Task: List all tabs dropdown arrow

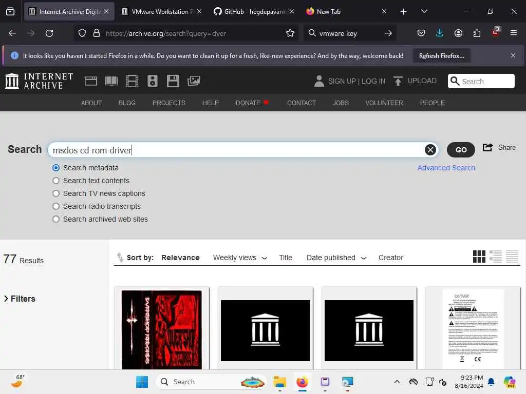Action: (424, 12)
